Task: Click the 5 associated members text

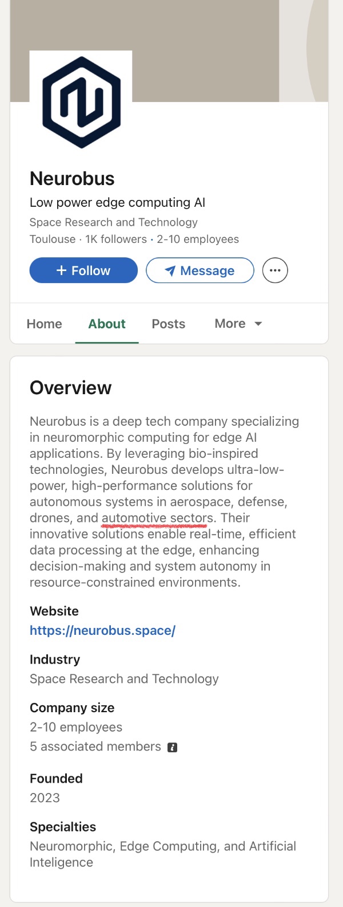Action: (95, 747)
